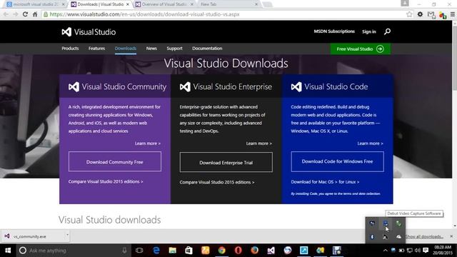This screenshot has width=457, height=257.
Task: Open the gear extension icon in toolbar
Action: (x=420, y=14)
